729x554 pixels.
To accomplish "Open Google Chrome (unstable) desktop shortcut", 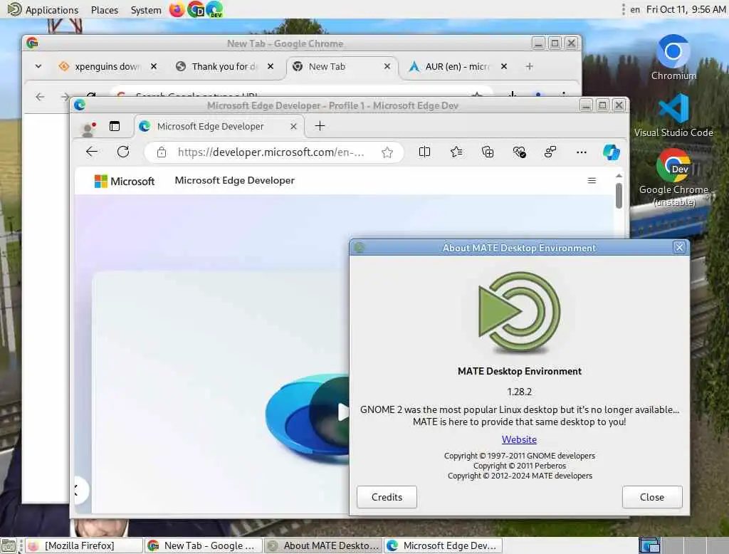I will pos(673,178).
